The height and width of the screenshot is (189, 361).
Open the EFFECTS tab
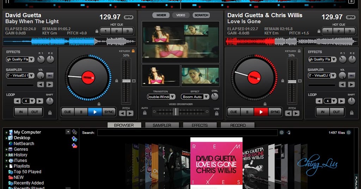click(x=200, y=125)
